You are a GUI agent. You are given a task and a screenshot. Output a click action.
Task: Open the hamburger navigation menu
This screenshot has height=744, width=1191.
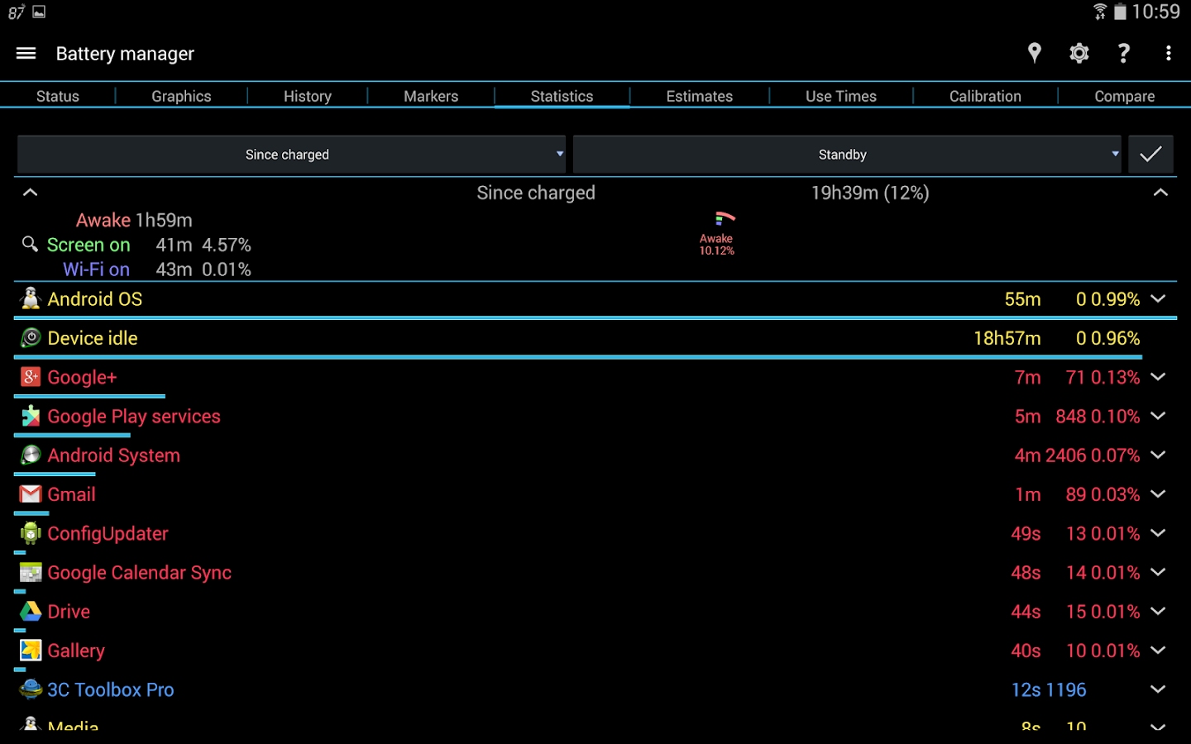26,54
